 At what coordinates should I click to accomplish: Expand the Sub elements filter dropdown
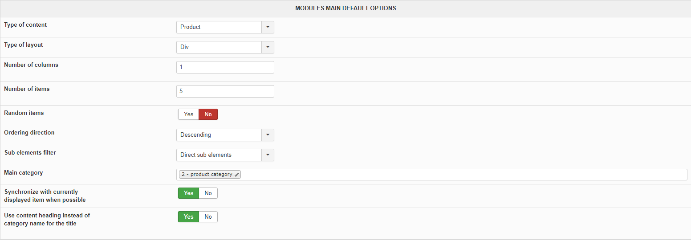point(225,155)
